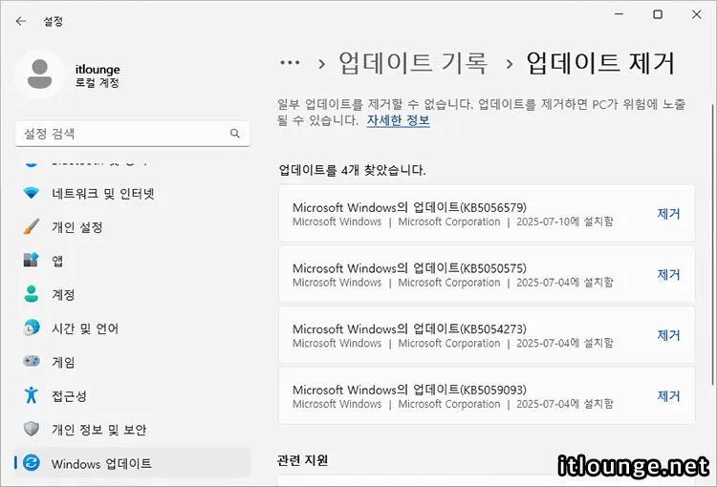Click 제거 for update KB5050575
The width and height of the screenshot is (717, 487).
pos(668,275)
